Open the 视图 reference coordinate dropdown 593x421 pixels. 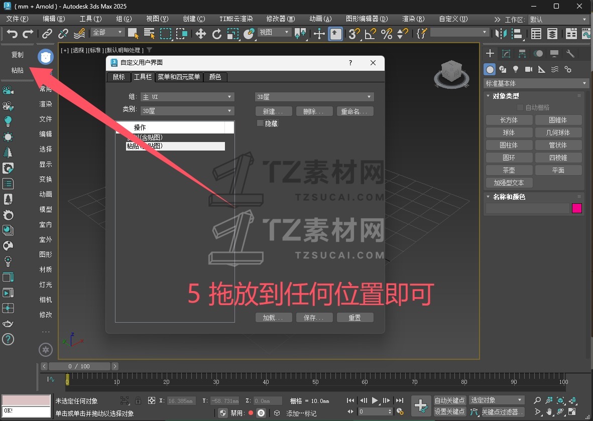(274, 33)
